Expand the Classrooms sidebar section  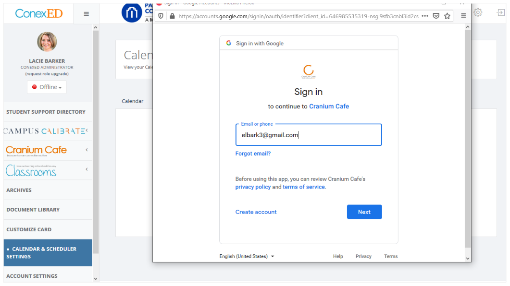pos(87,169)
